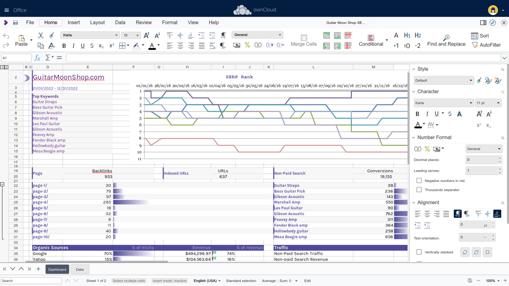The width and height of the screenshot is (509, 286).
Task: Open the Layout menu tab
Action: [97, 23]
